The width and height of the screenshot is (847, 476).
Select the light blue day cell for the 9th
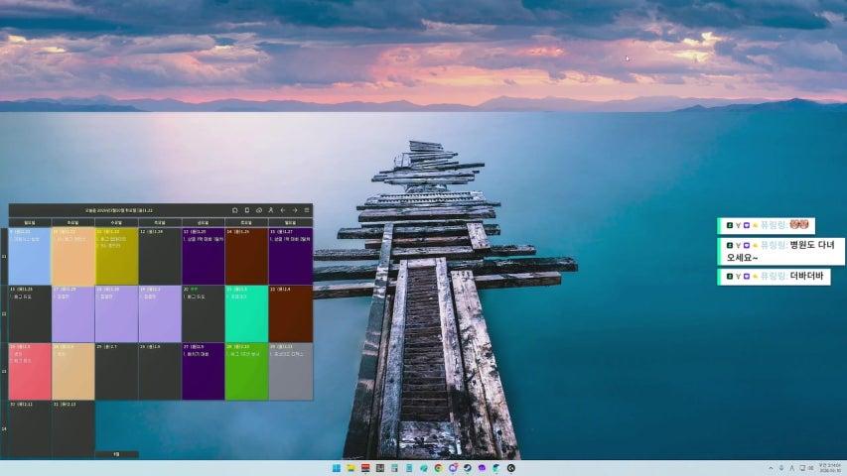(x=30, y=258)
